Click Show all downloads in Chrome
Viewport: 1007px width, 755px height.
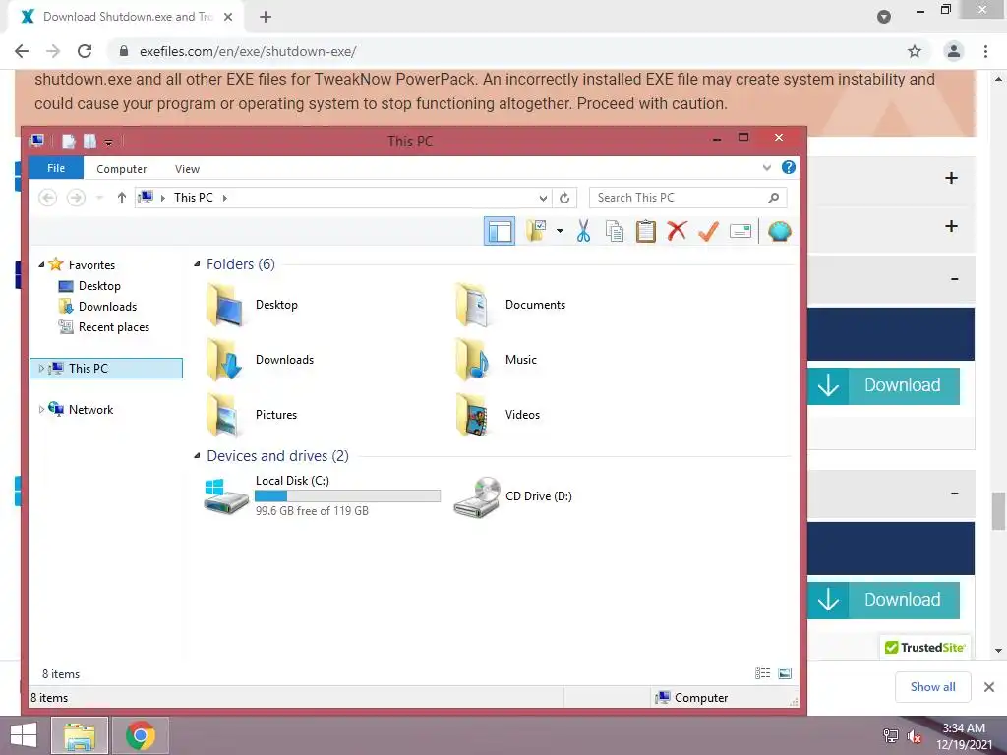click(x=932, y=687)
